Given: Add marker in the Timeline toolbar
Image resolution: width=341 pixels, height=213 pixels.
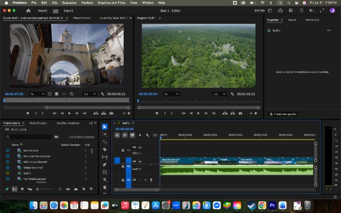Looking at the screenshot, I should pos(140,135).
